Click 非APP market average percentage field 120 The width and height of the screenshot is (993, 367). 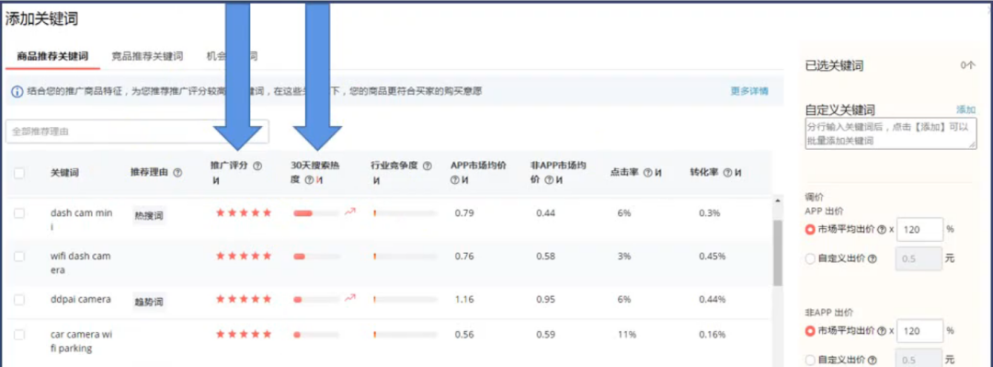(x=920, y=330)
